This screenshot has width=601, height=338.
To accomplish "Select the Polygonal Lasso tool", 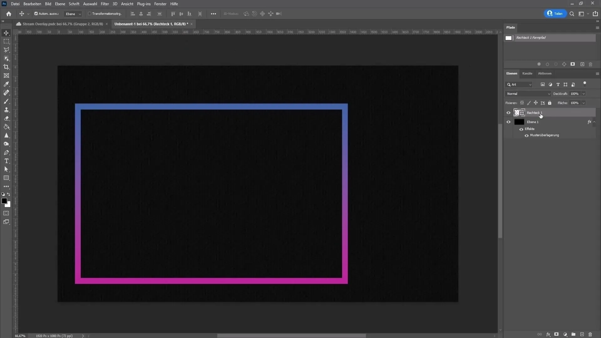I will (x=6, y=50).
